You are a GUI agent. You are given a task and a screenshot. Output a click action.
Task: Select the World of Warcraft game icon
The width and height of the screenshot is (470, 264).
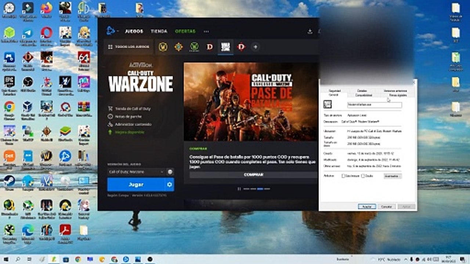[x=163, y=47]
